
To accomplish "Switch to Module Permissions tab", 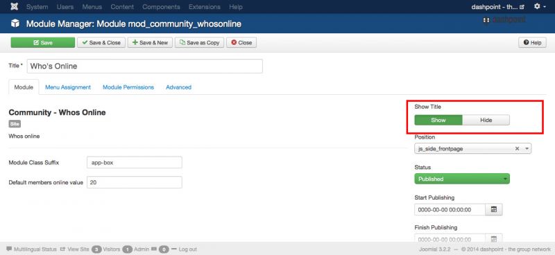I will click(128, 87).
